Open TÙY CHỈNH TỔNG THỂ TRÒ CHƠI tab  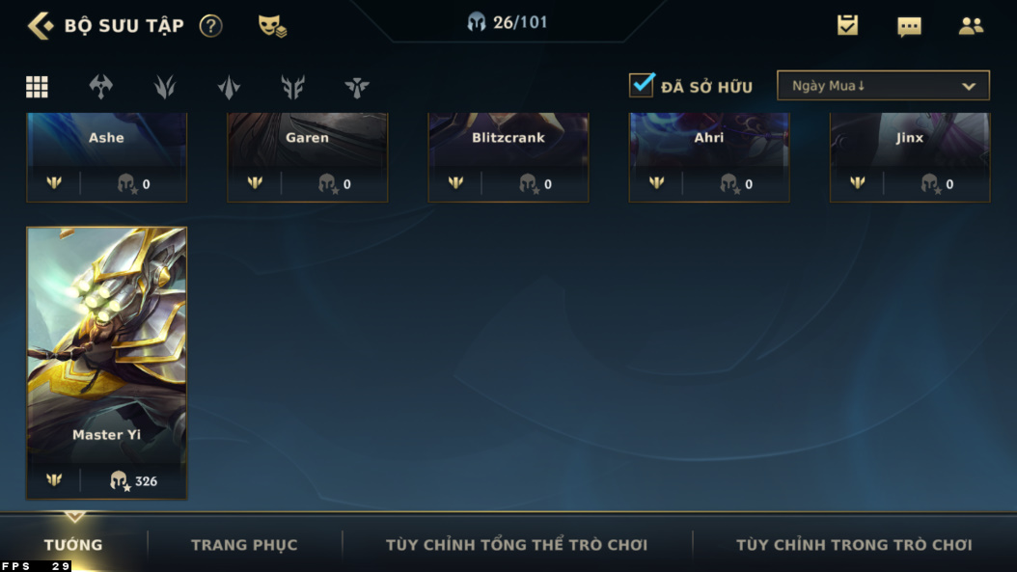[516, 545]
